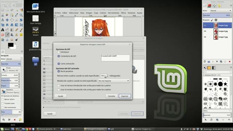233x131 pixels.
Task: Toggle the Comentario de GIF checkbox
Action: [59, 56]
